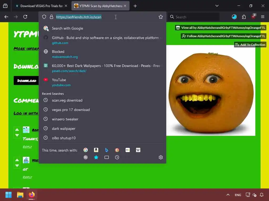Select recent search vegas pro 17 download
This screenshot has height=201, width=269.
point(102,110)
